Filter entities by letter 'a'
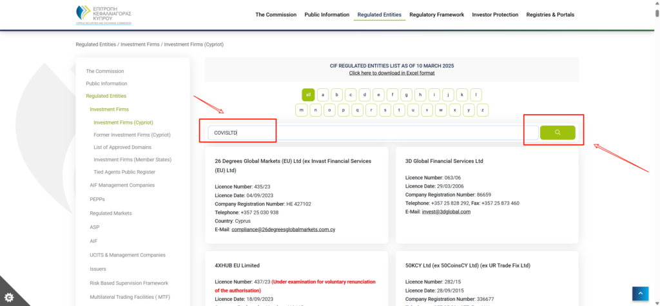660x306 pixels. click(322, 95)
